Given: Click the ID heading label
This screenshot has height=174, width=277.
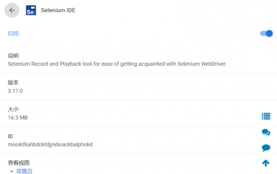Looking at the screenshot, I should [10, 136].
